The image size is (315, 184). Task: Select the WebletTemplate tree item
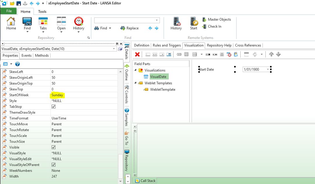tap(162, 90)
